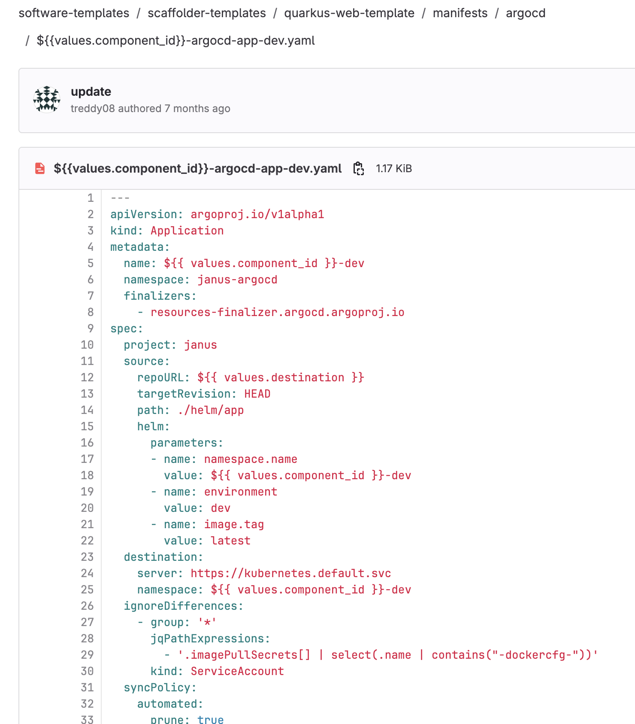
Task: Click the 'Application' kind value
Action: coord(187,231)
